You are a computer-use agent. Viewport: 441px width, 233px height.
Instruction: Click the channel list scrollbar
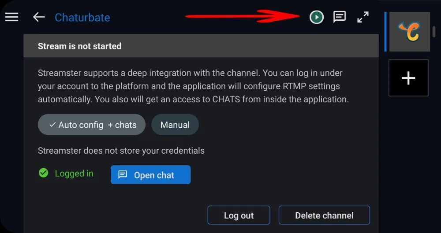(434, 32)
